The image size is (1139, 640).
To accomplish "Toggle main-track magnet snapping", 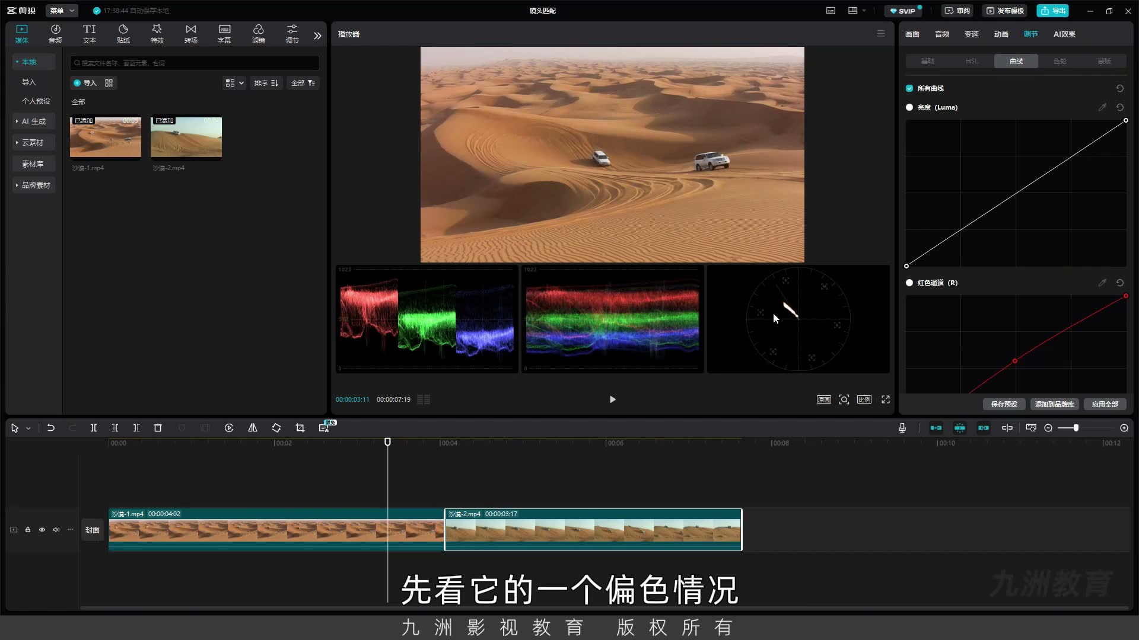I will 936,428.
